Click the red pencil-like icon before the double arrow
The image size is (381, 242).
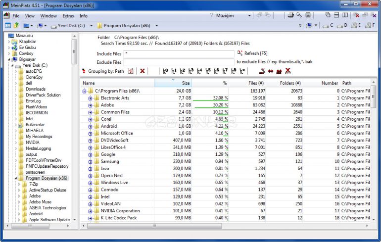coord(262,71)
